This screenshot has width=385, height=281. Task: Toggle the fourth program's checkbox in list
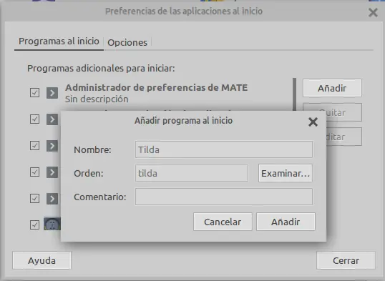point(34,172)
